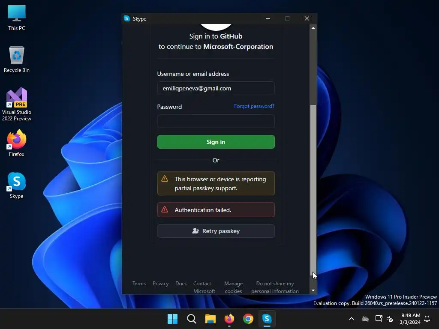Show hidden system tray icons
Image resolution: width=439 pixels, height=329 pixels.
(352, 319)
